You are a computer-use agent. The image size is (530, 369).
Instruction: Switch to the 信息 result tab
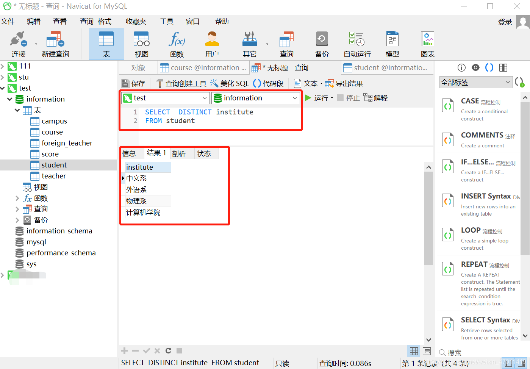(129, 153)
